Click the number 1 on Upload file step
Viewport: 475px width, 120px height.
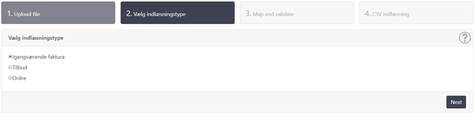pos(9,14)
